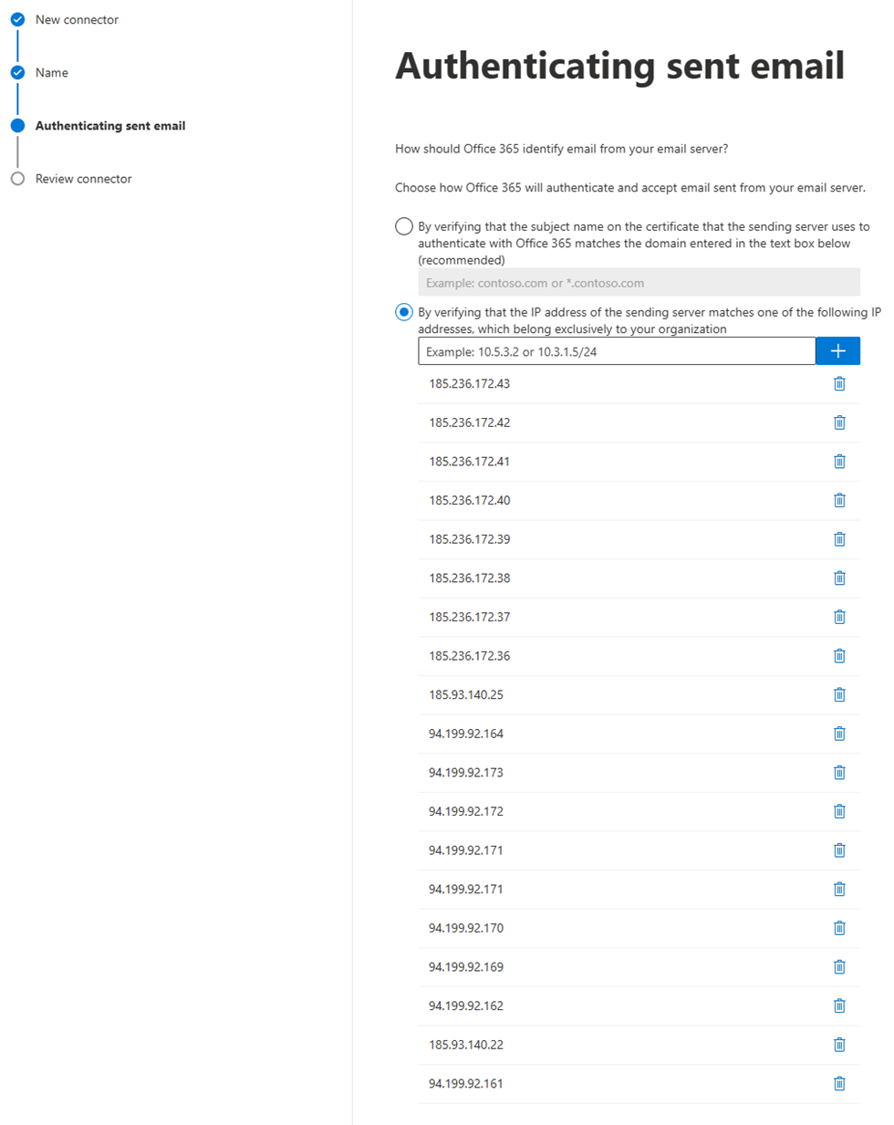Screen dimensions: 894x1125
Task: Click the certificate domain text box
Action: [x=638, y=283]
